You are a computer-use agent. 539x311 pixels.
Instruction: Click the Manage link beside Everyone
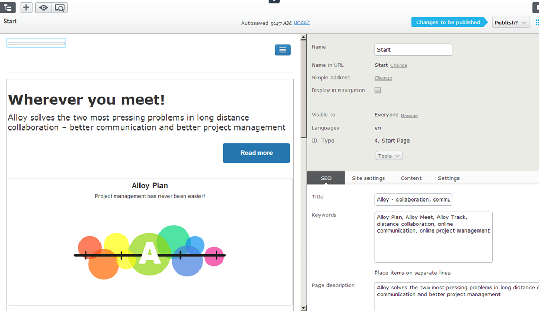tap(409, 116)
